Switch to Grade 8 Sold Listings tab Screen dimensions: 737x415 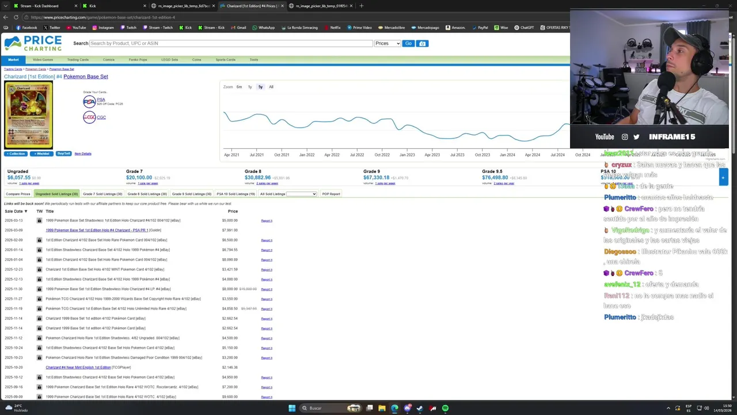point(147,194)
